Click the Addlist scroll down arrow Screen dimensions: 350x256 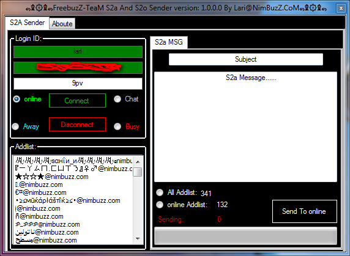pyautogui.click(x=138, y=239)
